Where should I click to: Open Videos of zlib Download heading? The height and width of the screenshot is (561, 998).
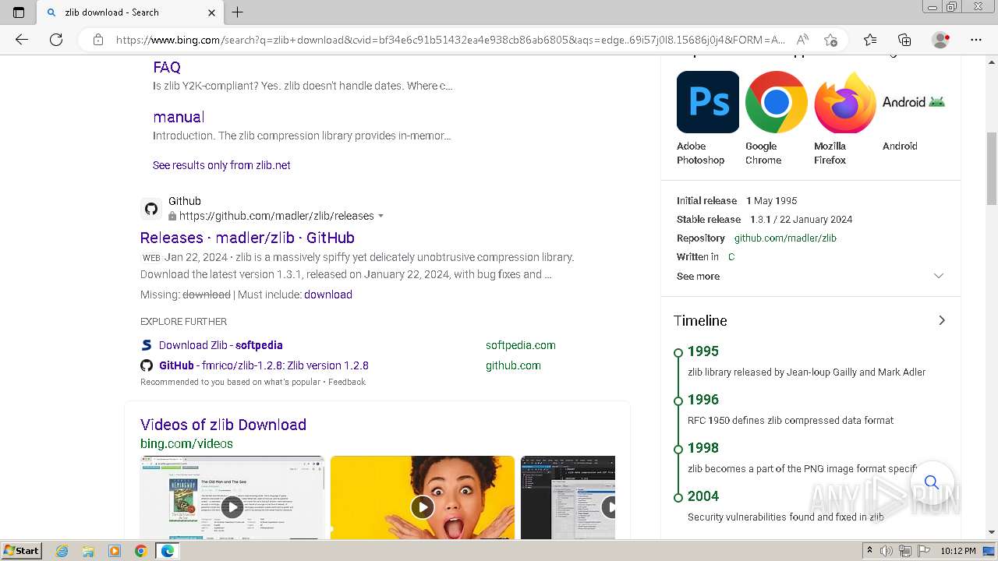pos(223,425)
